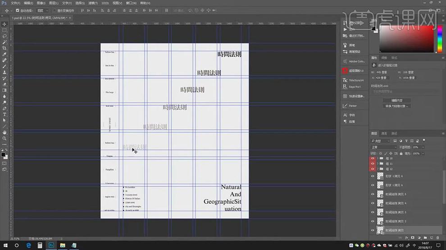Select the Dodge tool
Viewport: 446px width, 250px height.
click(x=4, y=102)
